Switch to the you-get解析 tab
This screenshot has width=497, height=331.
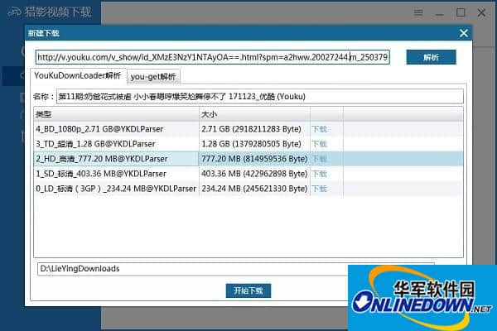click(x=151, y=76)
